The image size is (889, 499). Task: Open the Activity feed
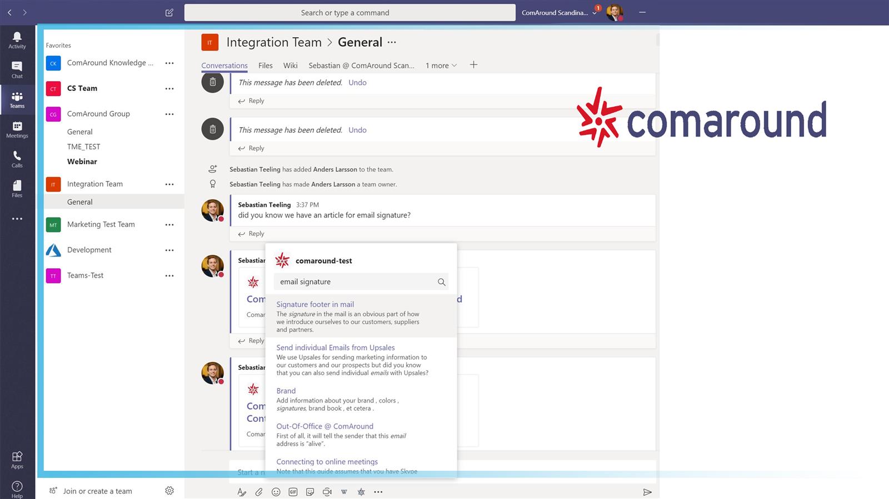point(17,40)
